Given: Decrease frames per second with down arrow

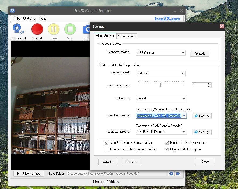Looking at the screenshot, I should [x=209, y=86].
